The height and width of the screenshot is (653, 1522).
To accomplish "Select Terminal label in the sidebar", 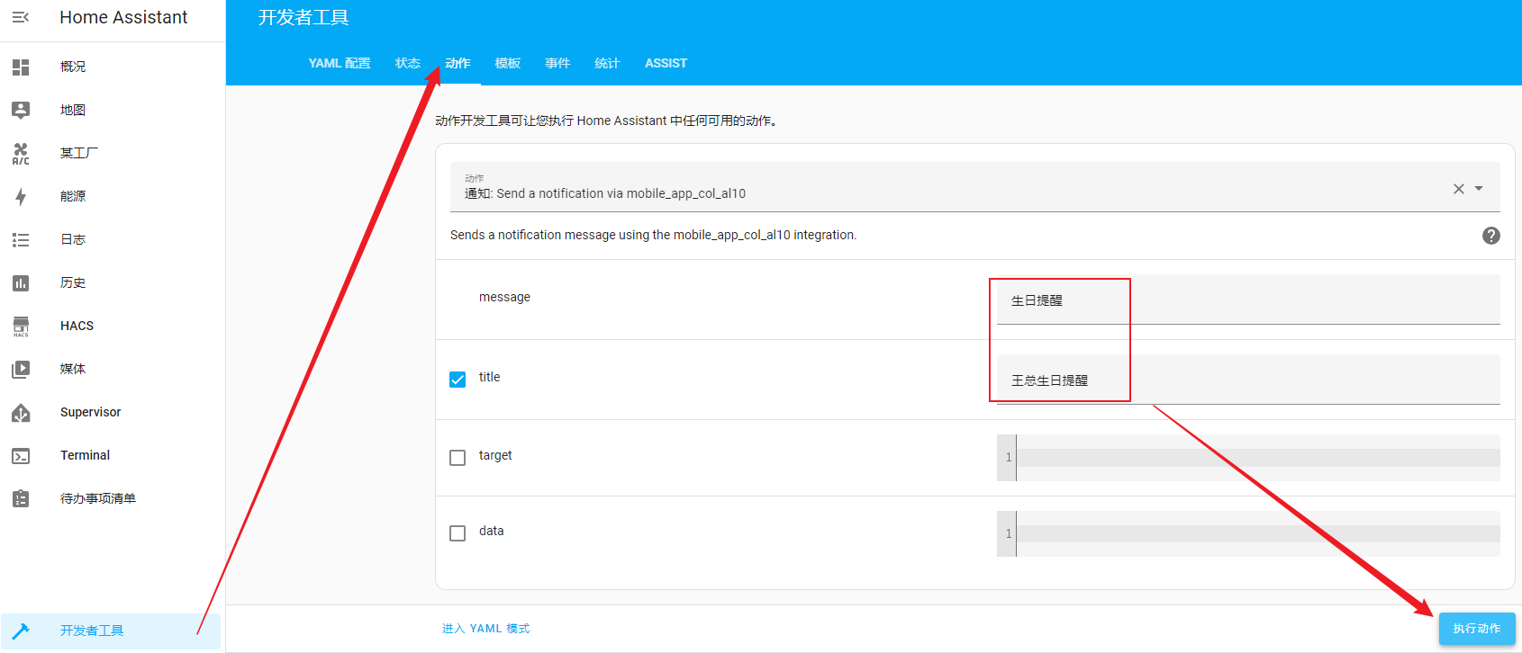I will 85,455.
